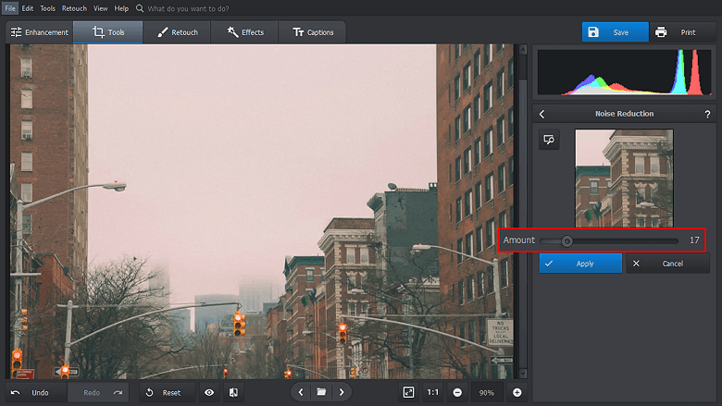Click the Amount value 17

pos(694,240)
